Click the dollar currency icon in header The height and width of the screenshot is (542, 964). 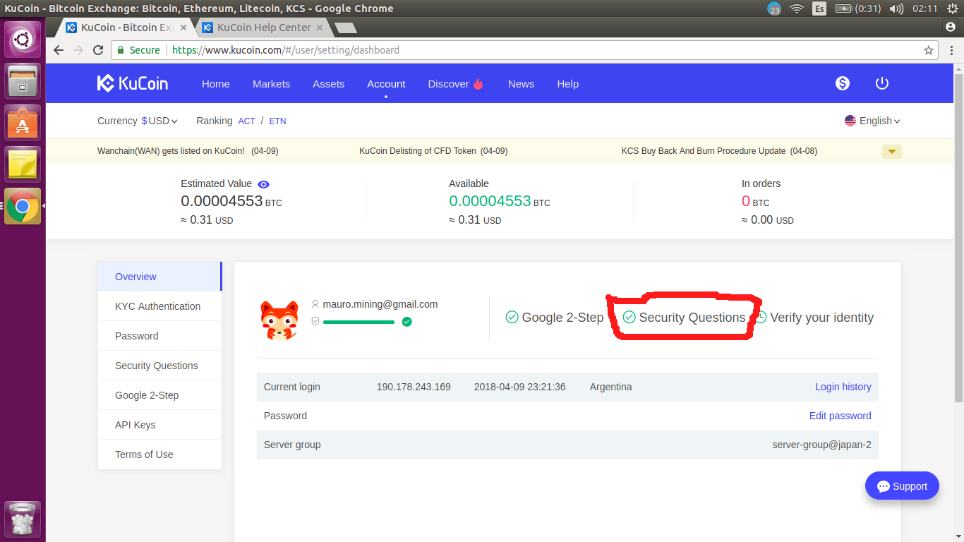(843, 83)
